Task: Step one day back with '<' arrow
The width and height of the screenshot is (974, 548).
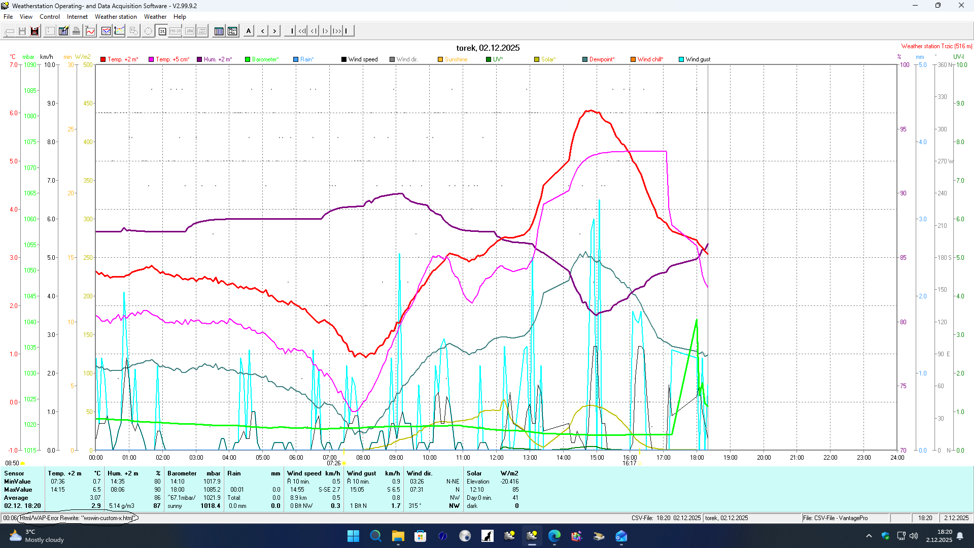Action: pos(262,31)
